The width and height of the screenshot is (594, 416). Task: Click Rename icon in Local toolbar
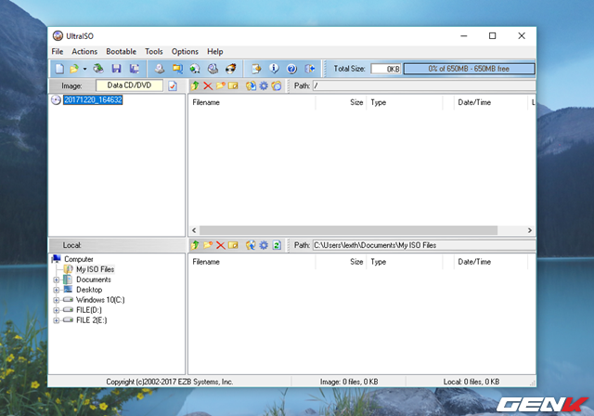233,245
